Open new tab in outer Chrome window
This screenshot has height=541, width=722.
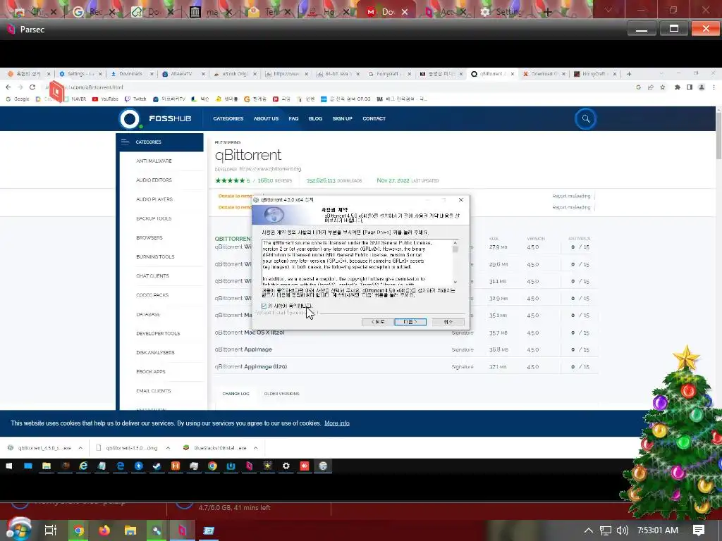(x=547, y=12)
